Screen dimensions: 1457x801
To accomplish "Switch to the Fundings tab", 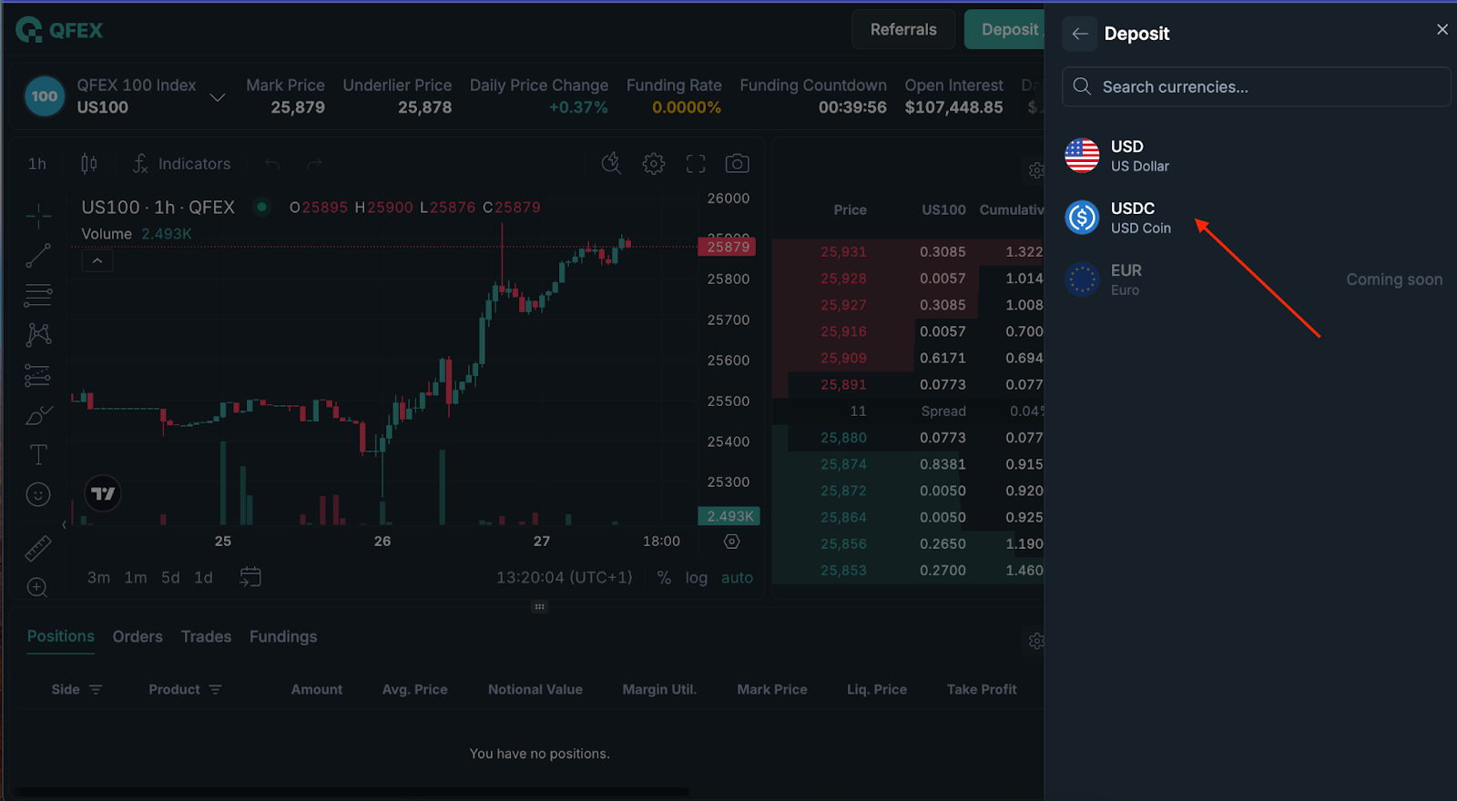I will [283, 636].
